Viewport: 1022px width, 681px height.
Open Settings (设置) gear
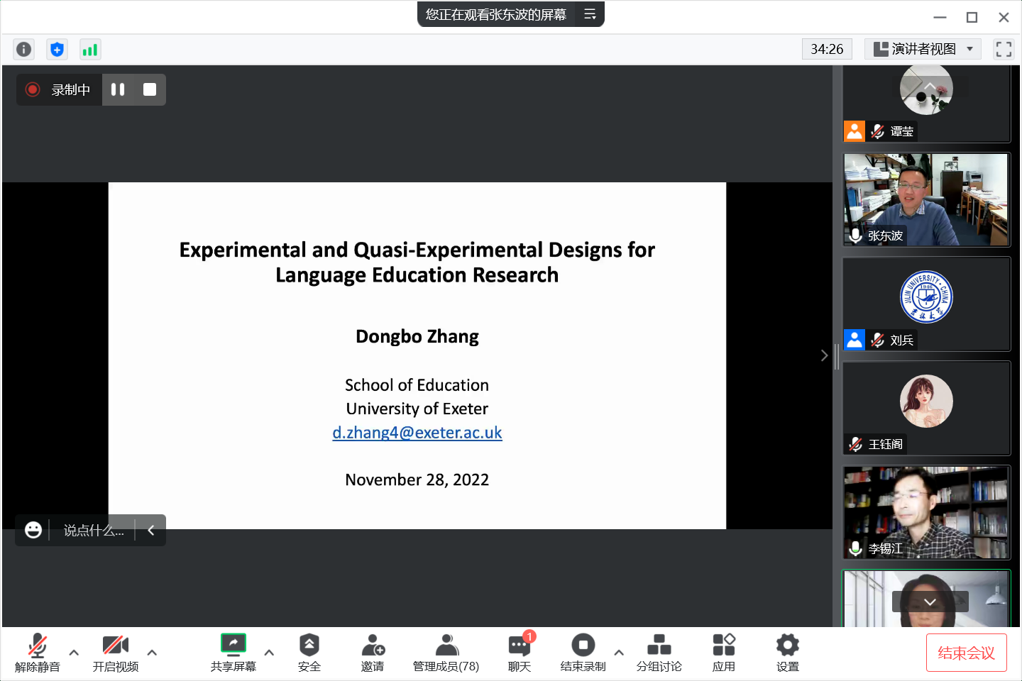(x=787, y=653)
